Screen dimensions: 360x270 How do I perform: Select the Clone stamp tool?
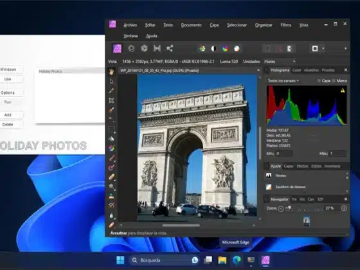[x=111, y=196]
